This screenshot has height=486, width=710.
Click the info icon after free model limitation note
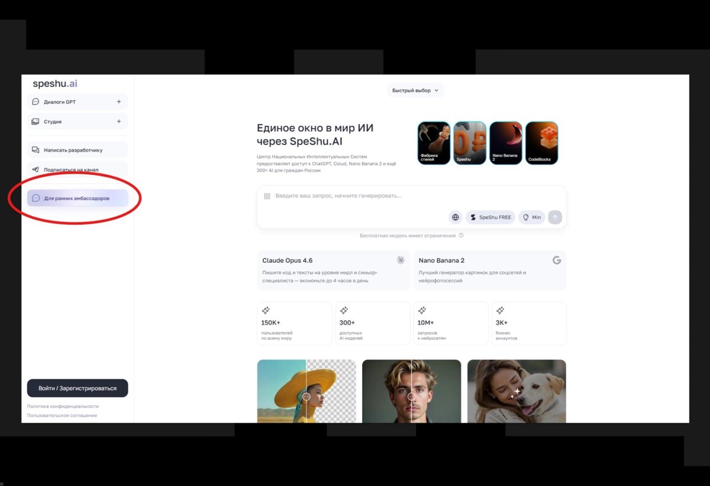[461, 236]
